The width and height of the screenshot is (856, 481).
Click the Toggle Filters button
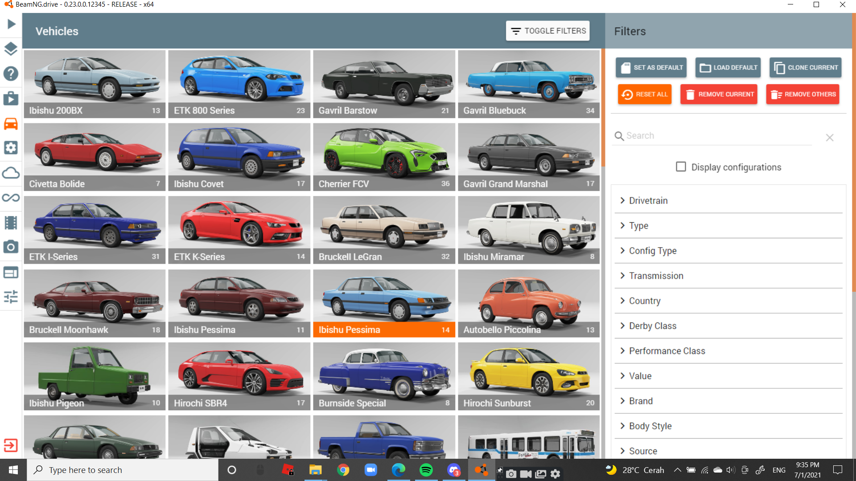coord(547,31)
